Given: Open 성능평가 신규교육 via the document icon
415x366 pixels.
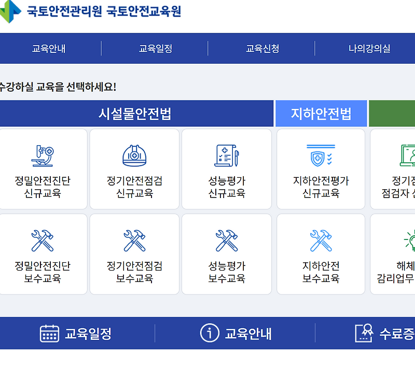Looking at the screenshot, I should tap(227, 154).
